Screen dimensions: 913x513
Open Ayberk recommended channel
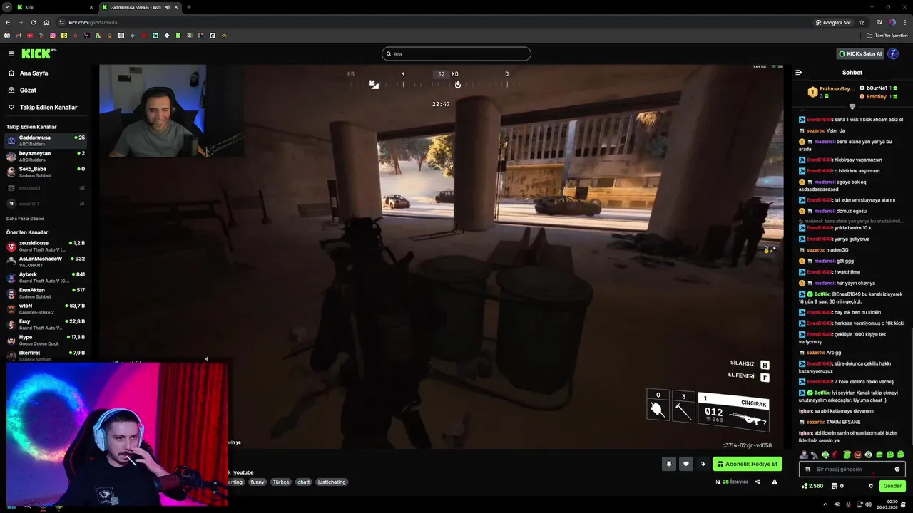tap(46, 278)
